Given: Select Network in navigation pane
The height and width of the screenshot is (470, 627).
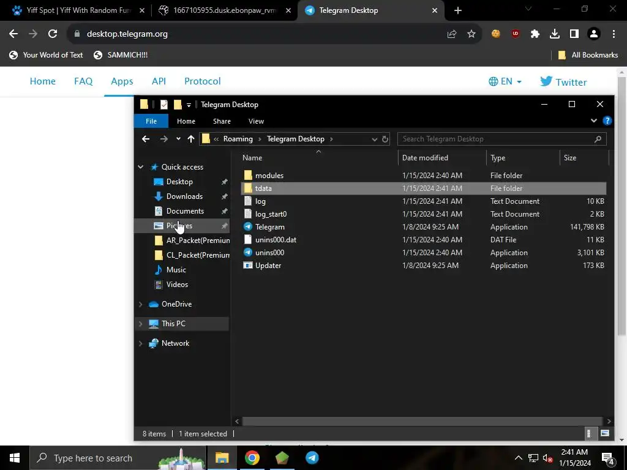Looking at the screenshot, I should 175,343.
